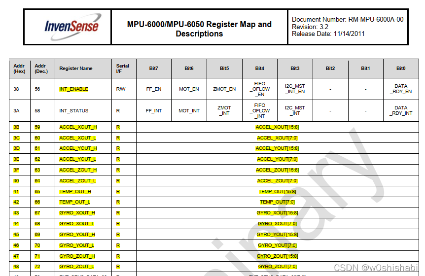Click the GYRO_XOUT_L register name
The image size is (425, 276).
[x=77, y=224]
